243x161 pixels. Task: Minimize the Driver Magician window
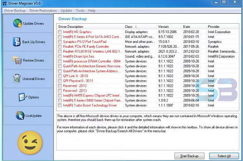tap(216, 2)
